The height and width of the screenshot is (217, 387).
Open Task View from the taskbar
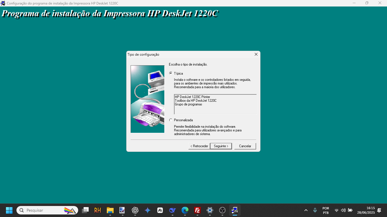[85, 210]
